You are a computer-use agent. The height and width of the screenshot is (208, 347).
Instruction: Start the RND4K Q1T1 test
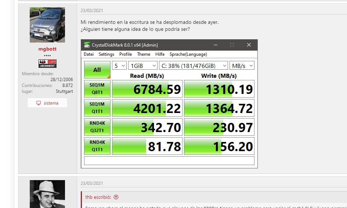(x=97, y=146)
